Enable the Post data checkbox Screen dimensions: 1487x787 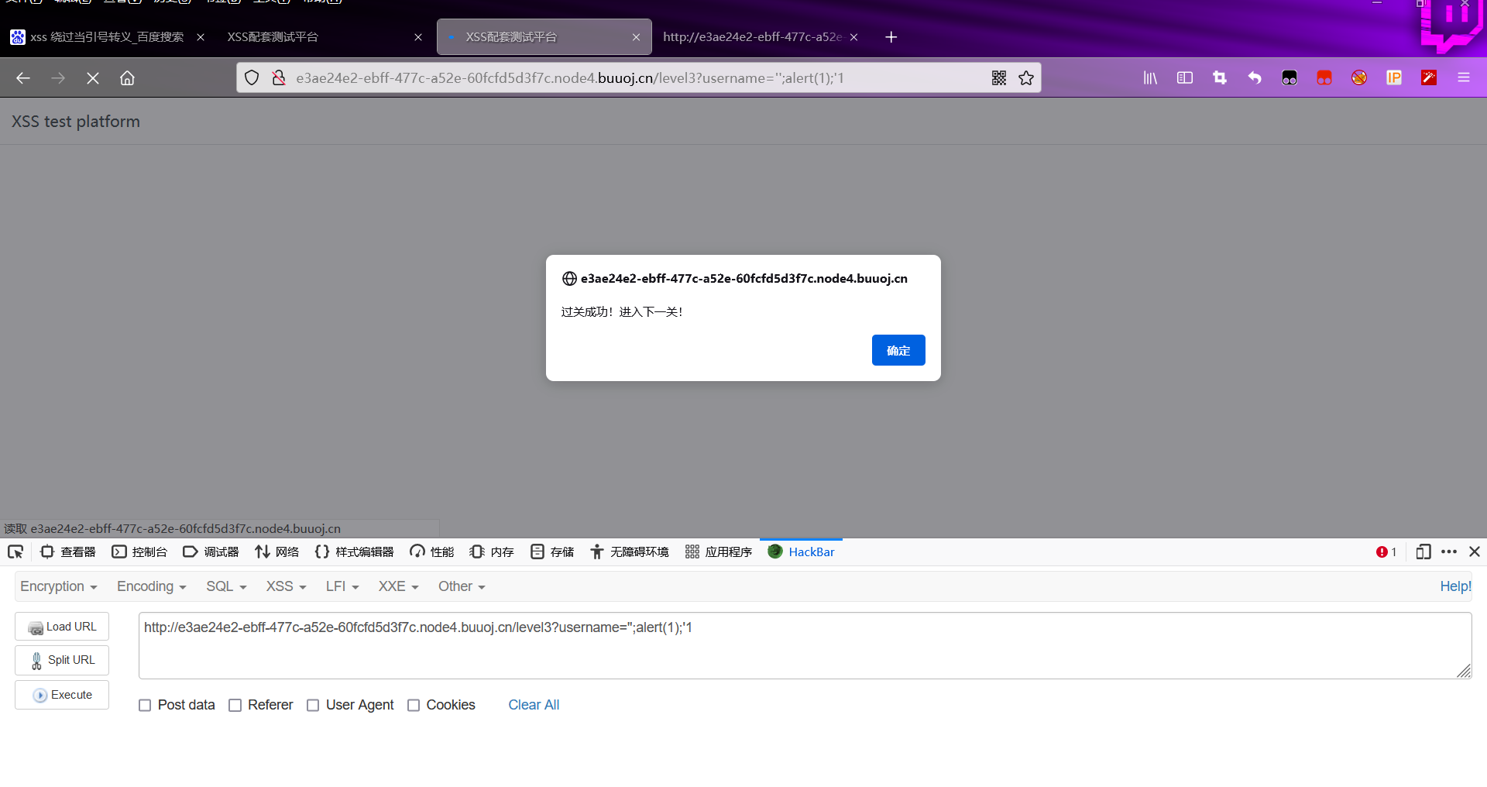(x=144, y=705)
